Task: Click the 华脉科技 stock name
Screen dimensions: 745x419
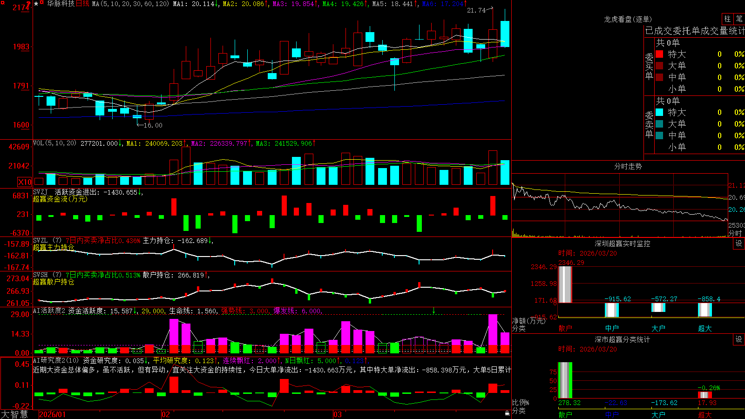Action: click(61, 4)
